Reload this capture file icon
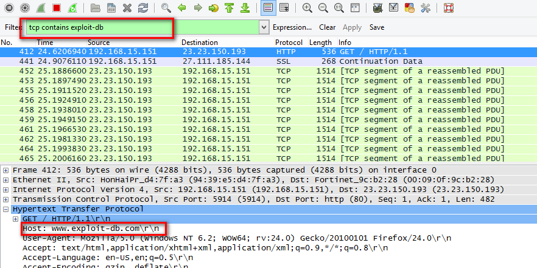This screenshot has width=537, height=268. tap(143, 7)
